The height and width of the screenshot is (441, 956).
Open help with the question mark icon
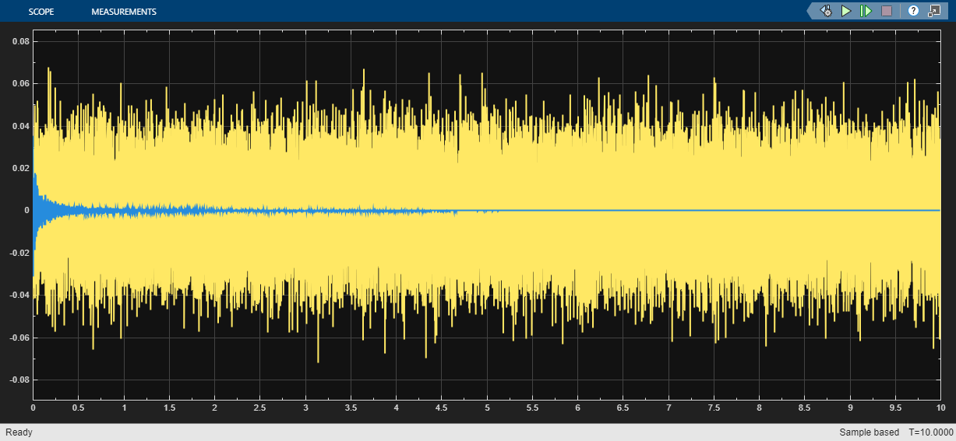913,11
